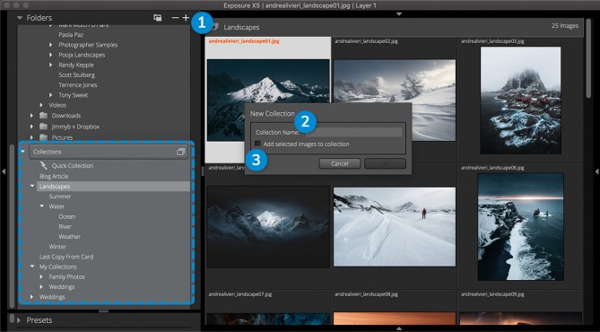
Task: Click the andrealivieri_landscape09.jpg filename
Action: 492,294
